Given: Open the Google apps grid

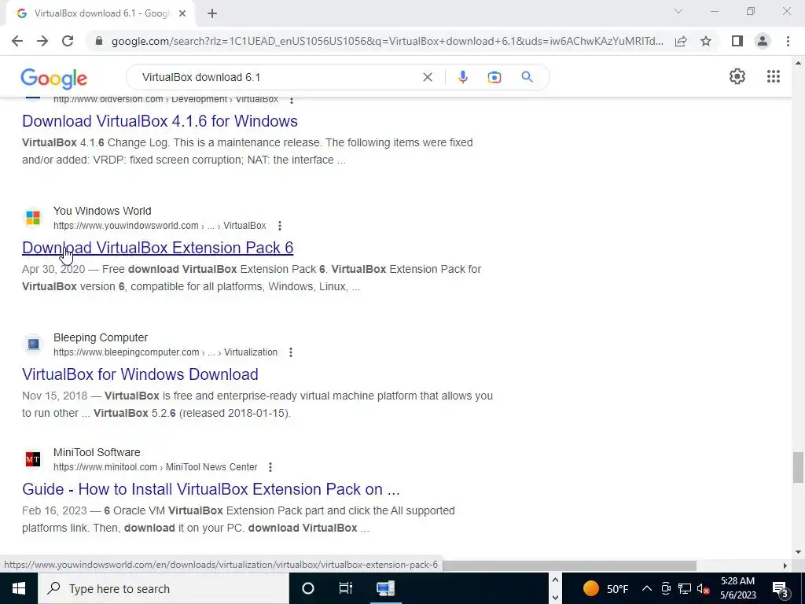Looking at the screenshot, I should click(x=774, y=76).
